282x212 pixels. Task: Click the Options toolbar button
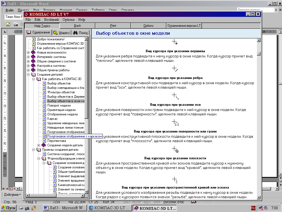(x=148, y=26)
